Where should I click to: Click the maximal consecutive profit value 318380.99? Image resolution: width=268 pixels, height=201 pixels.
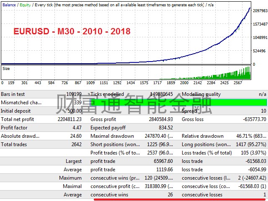click(155, 186)
